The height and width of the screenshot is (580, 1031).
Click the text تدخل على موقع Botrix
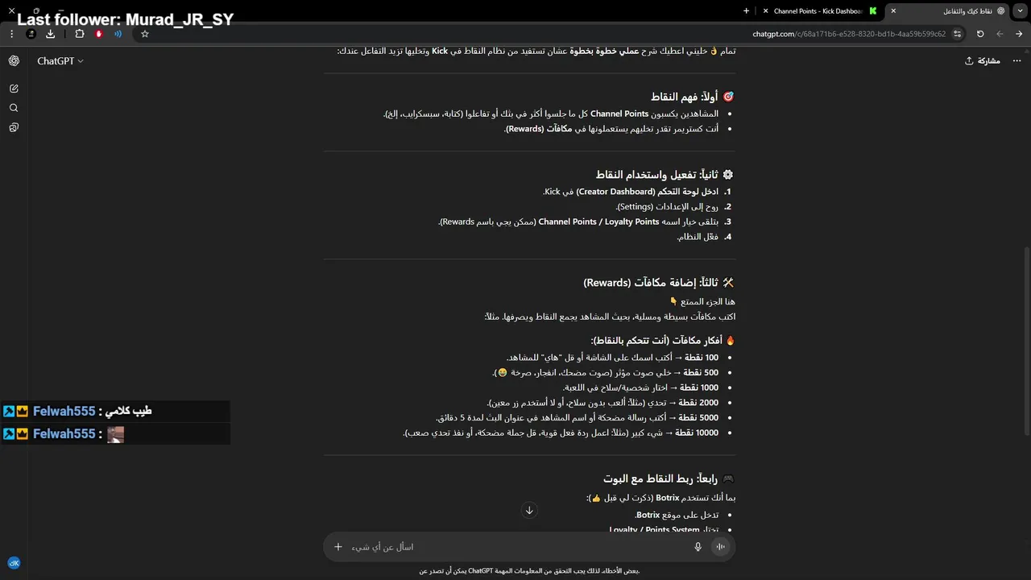tap(677, 515)
